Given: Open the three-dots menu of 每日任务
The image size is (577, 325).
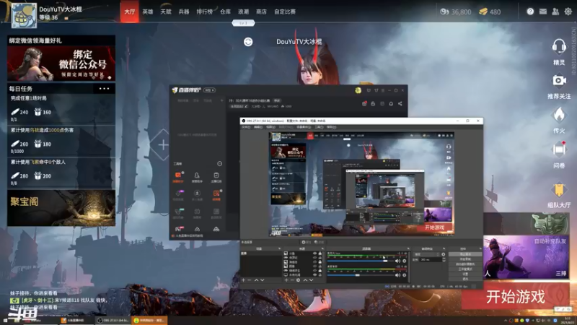Looking at the screenshot, I should pyautogui.click(x=104, y=88).
